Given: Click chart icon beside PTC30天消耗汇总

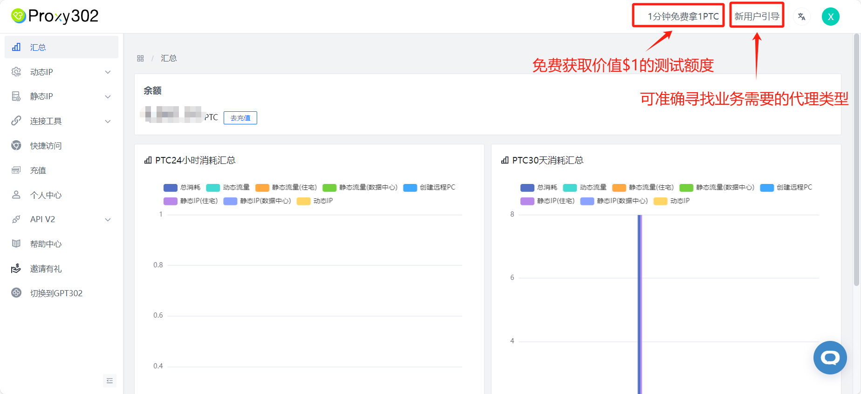Looking at the screenshot, I should [x=505, y=160].
